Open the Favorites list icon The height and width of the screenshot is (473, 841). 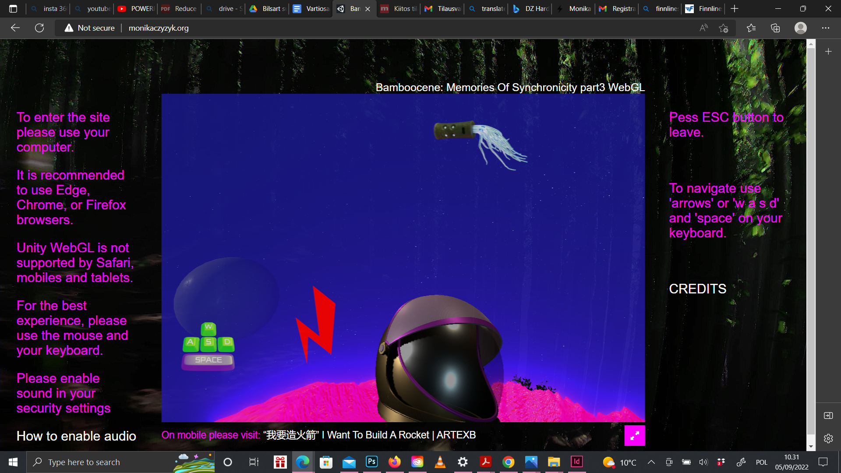(751, 28)
